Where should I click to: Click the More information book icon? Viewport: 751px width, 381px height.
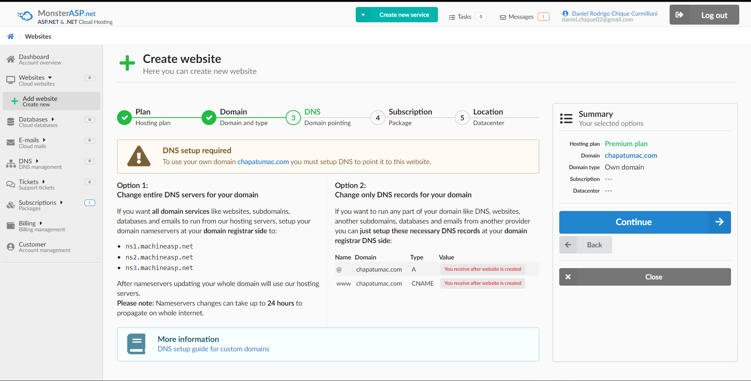tap(136, 344)
